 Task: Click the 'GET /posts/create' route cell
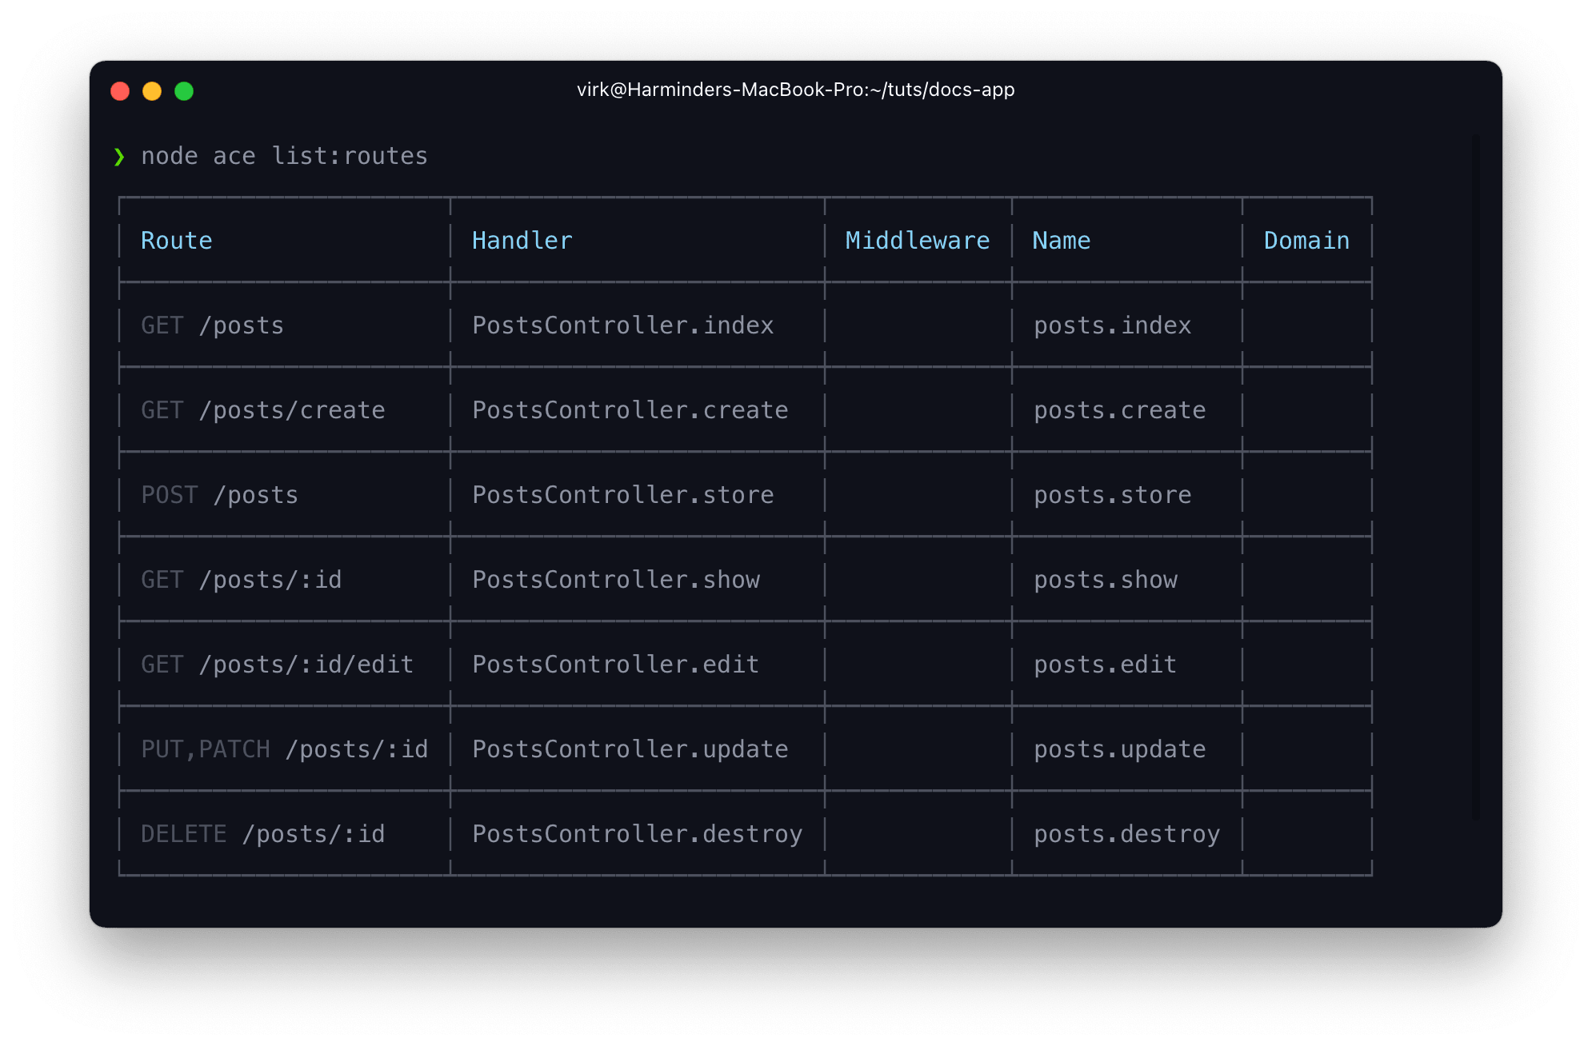pyautogui.click(x=262, y=410)
